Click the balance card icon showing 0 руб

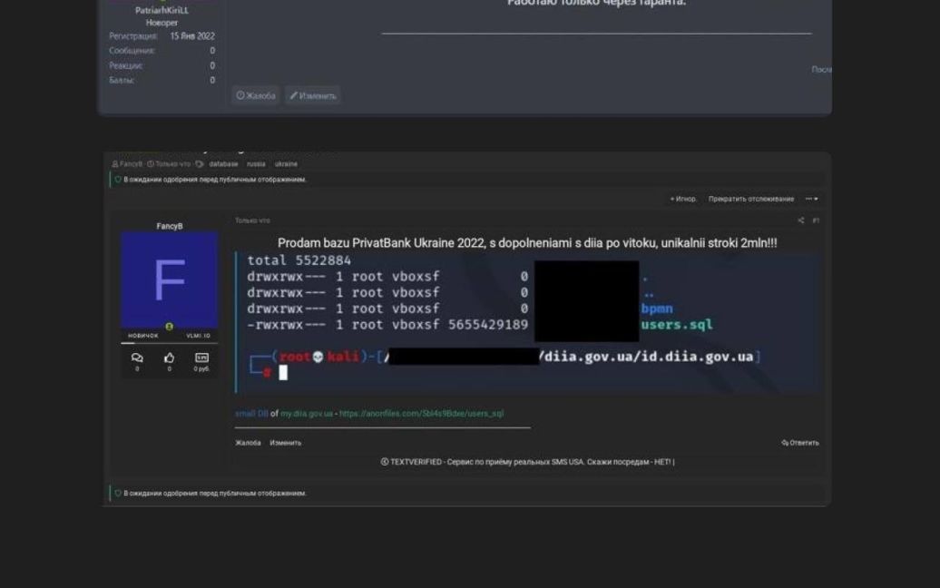pyautogui.click(x=201, y=358)
